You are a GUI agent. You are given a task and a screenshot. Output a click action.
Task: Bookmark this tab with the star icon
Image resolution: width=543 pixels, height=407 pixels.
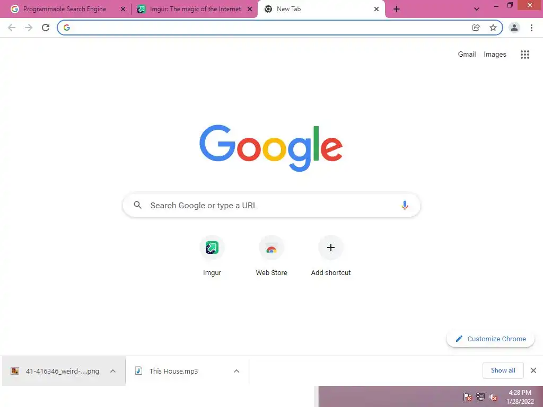(x=493, y=28)
